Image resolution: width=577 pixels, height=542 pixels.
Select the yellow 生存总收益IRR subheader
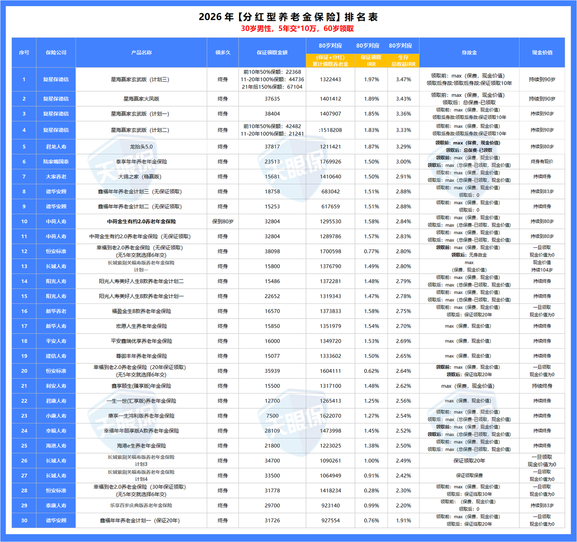(403, 60)
